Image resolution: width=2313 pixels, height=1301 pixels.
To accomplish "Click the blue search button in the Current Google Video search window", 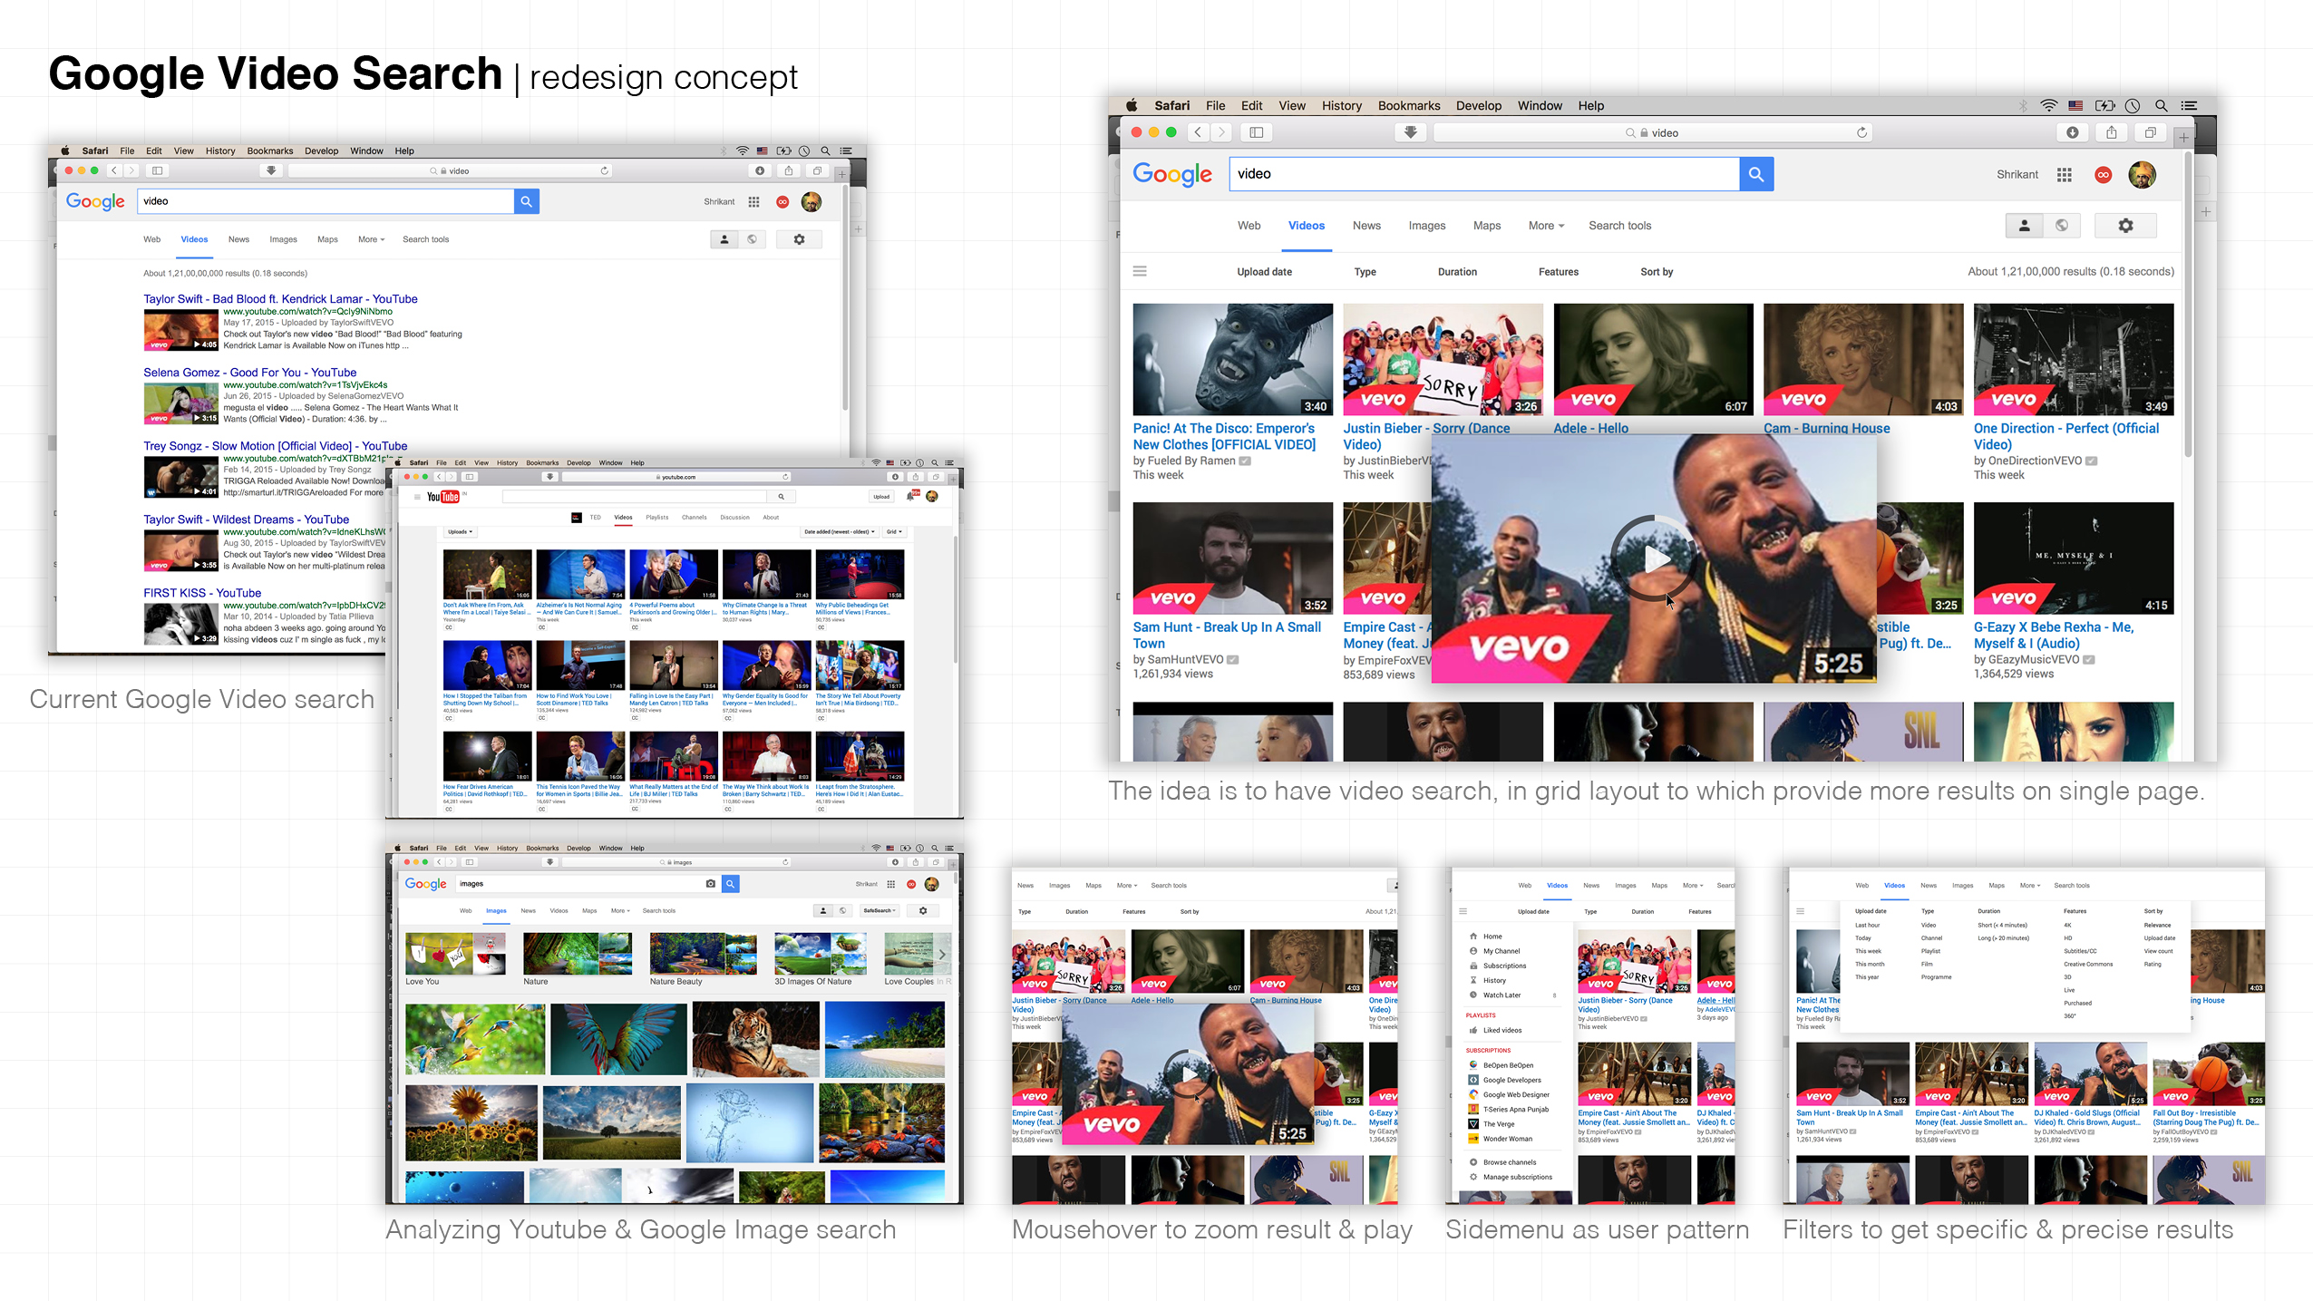I will (526, 201).
